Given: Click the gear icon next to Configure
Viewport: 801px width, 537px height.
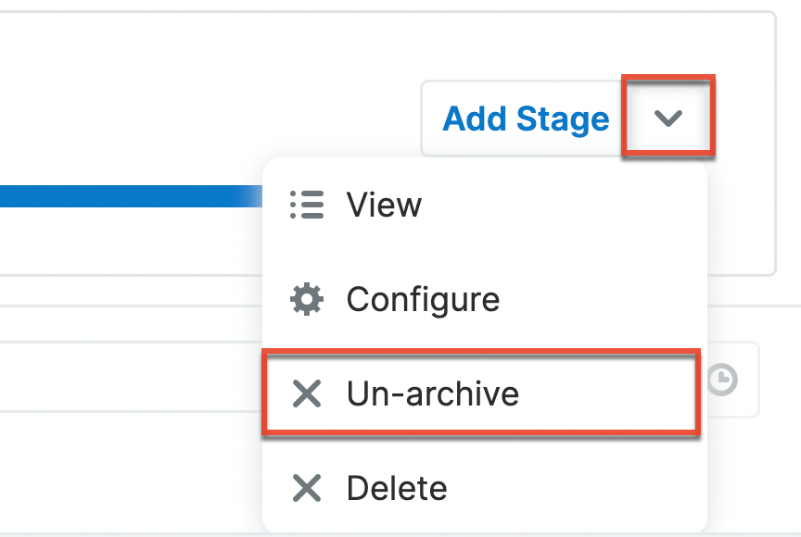Looking at the screenshot, I should point(307,299).
